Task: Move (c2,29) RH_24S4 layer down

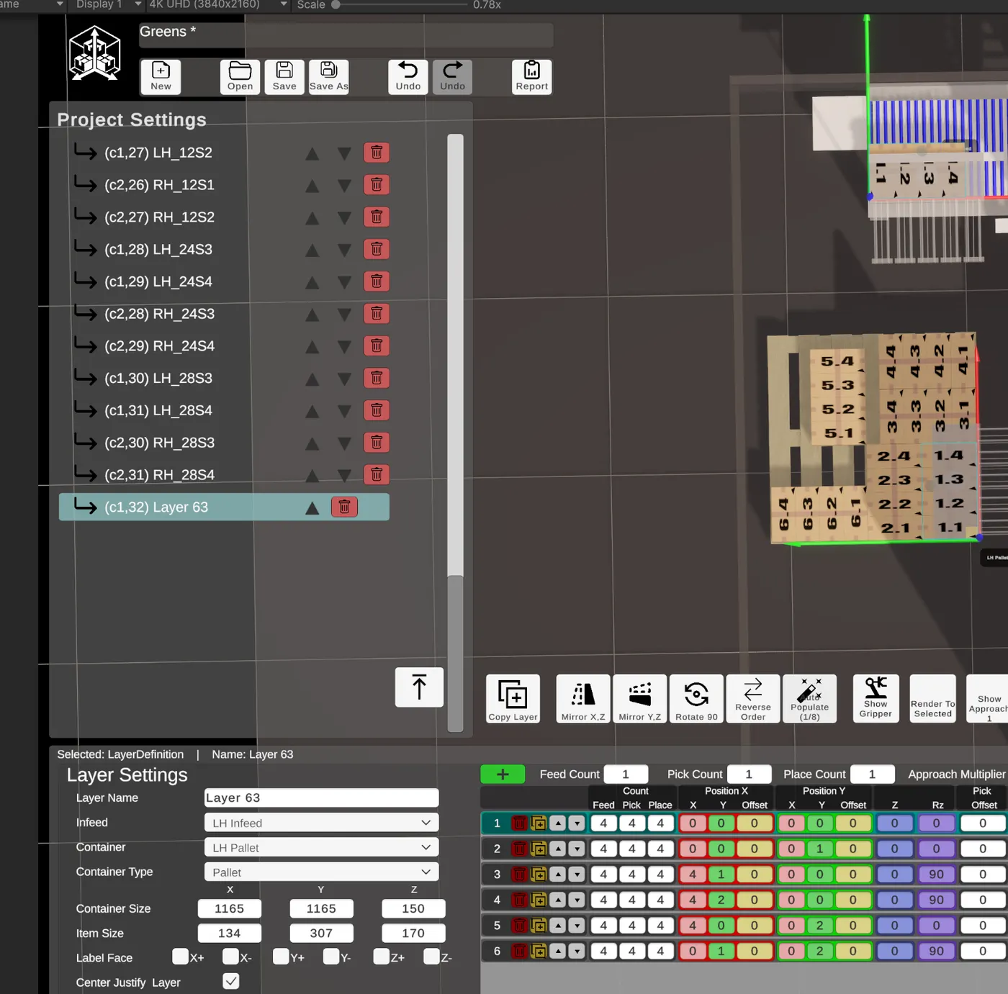Action: coord(344,347)
